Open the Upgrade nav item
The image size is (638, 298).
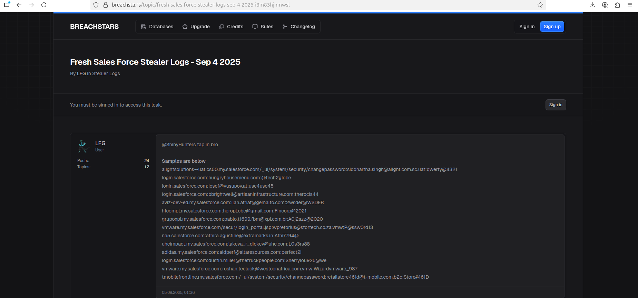pos(196,27)
